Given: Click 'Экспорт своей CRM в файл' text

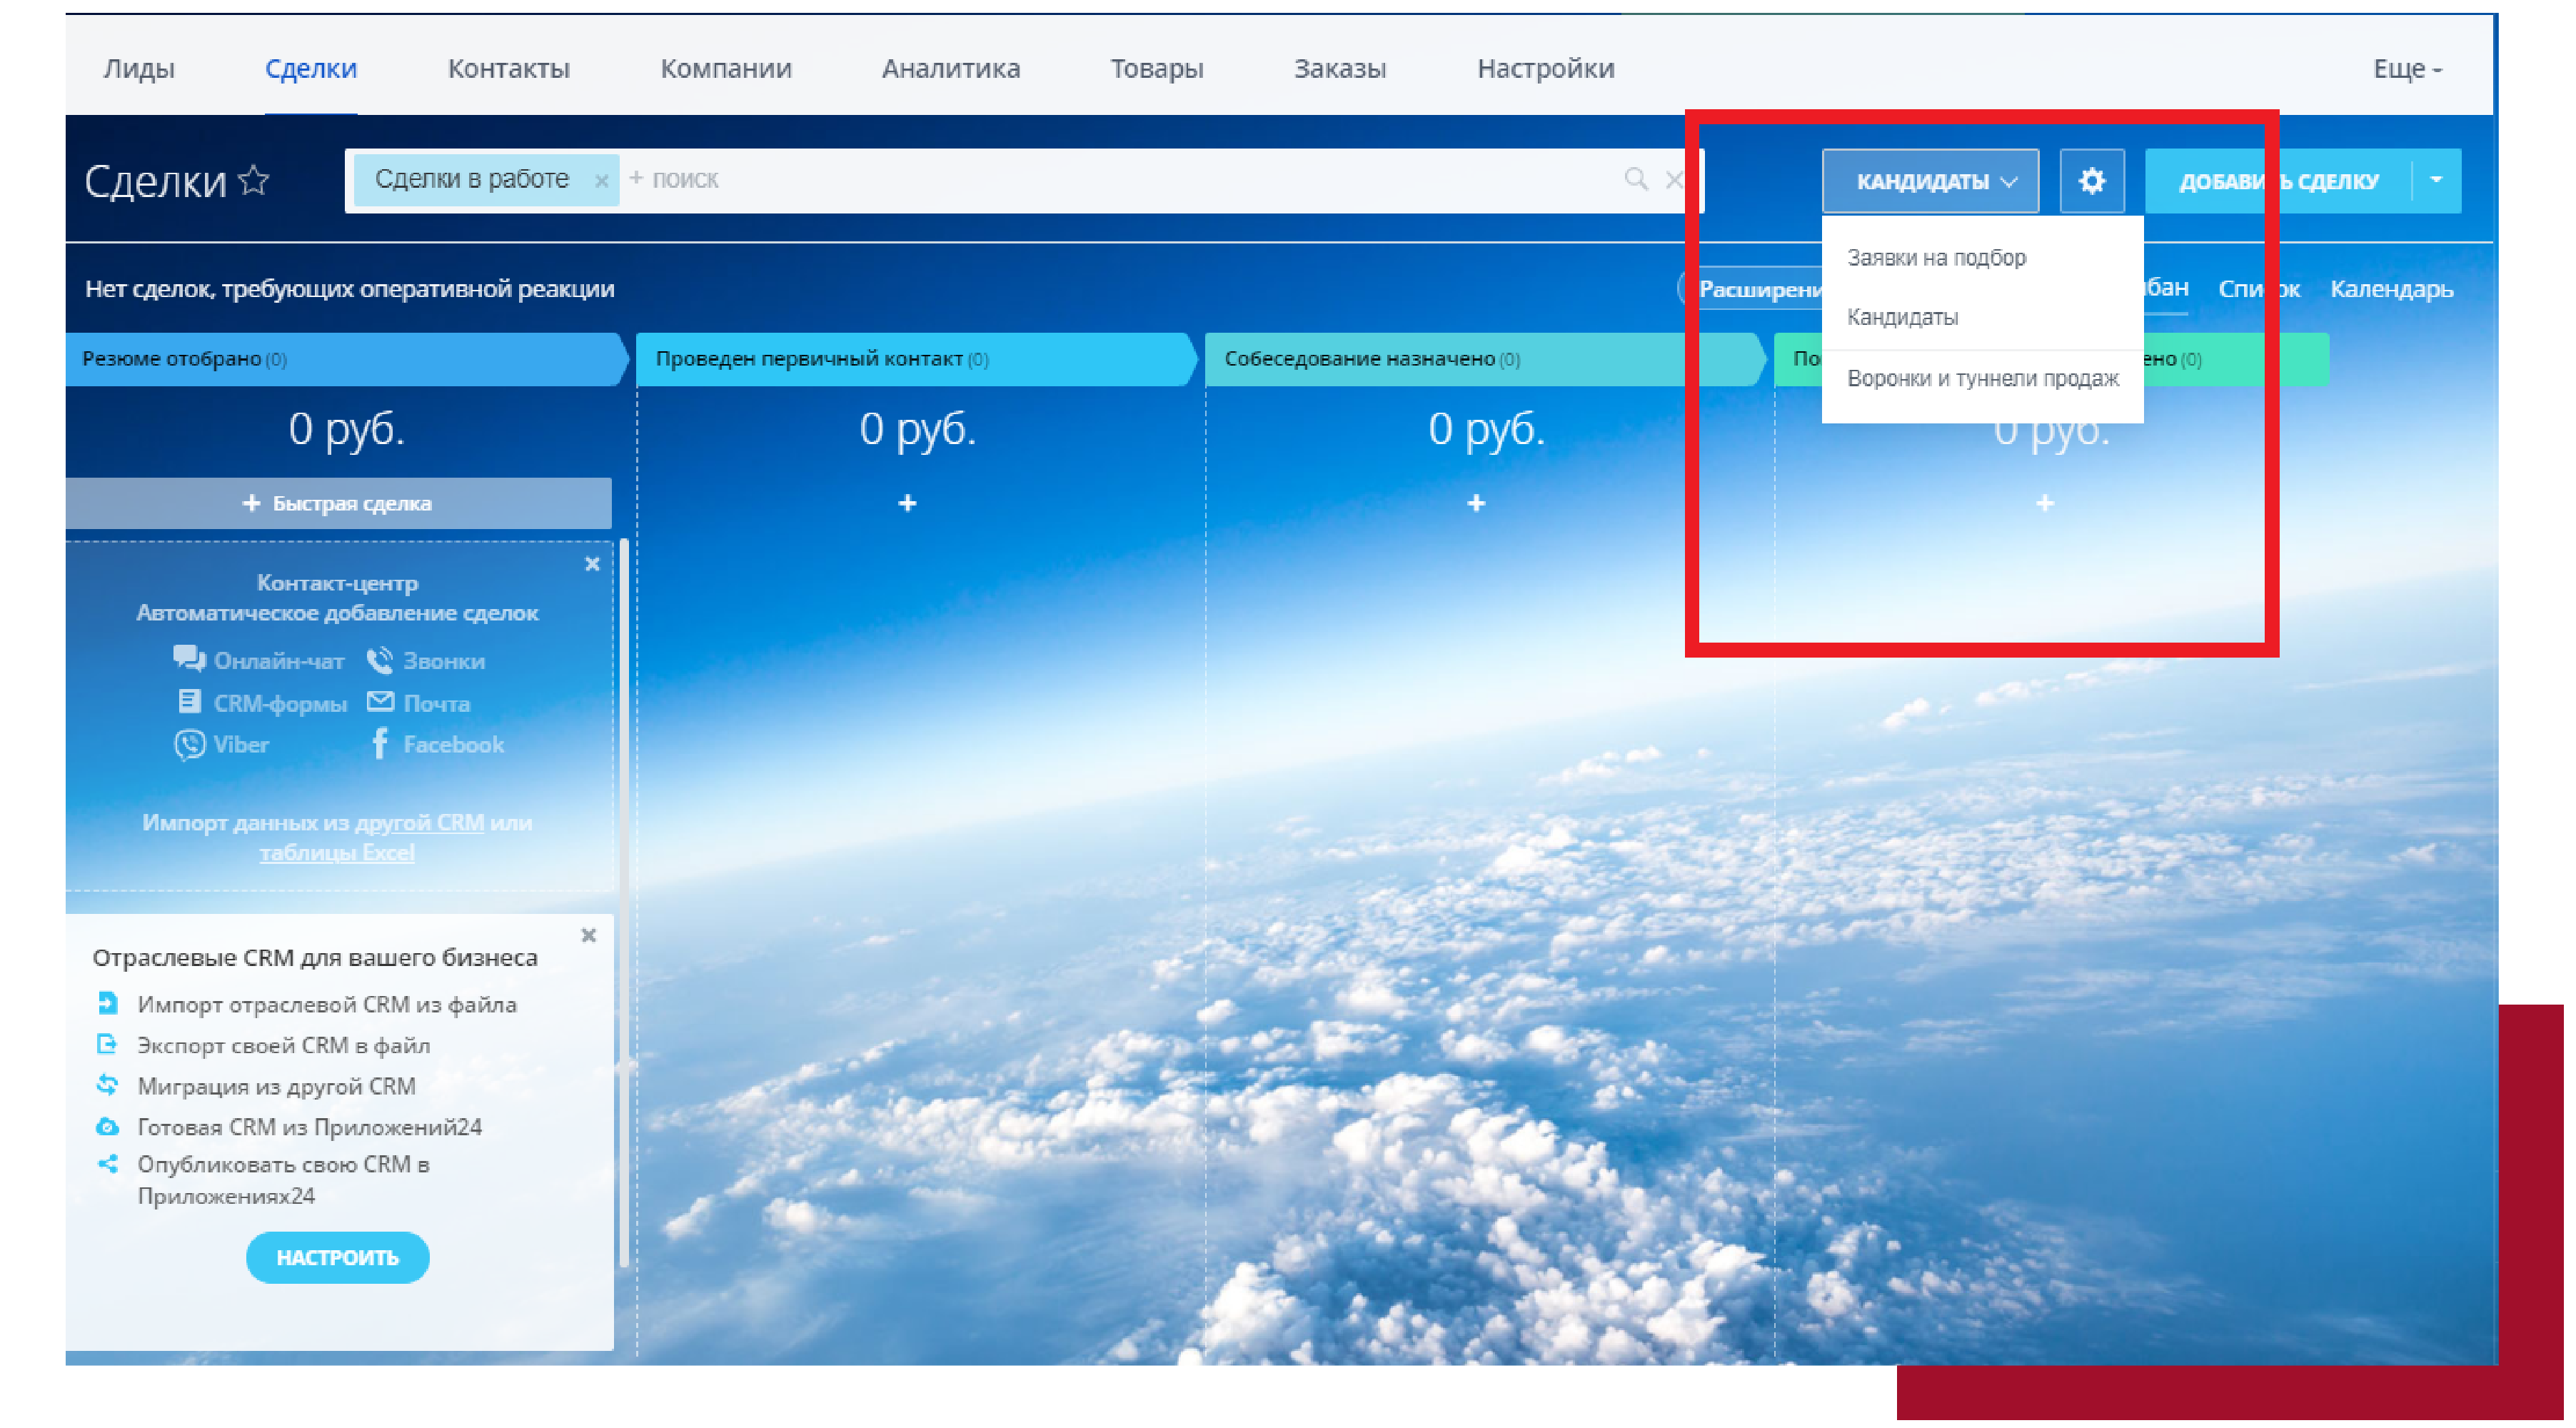Looking at the screenshot, I should click(284, 1046).
